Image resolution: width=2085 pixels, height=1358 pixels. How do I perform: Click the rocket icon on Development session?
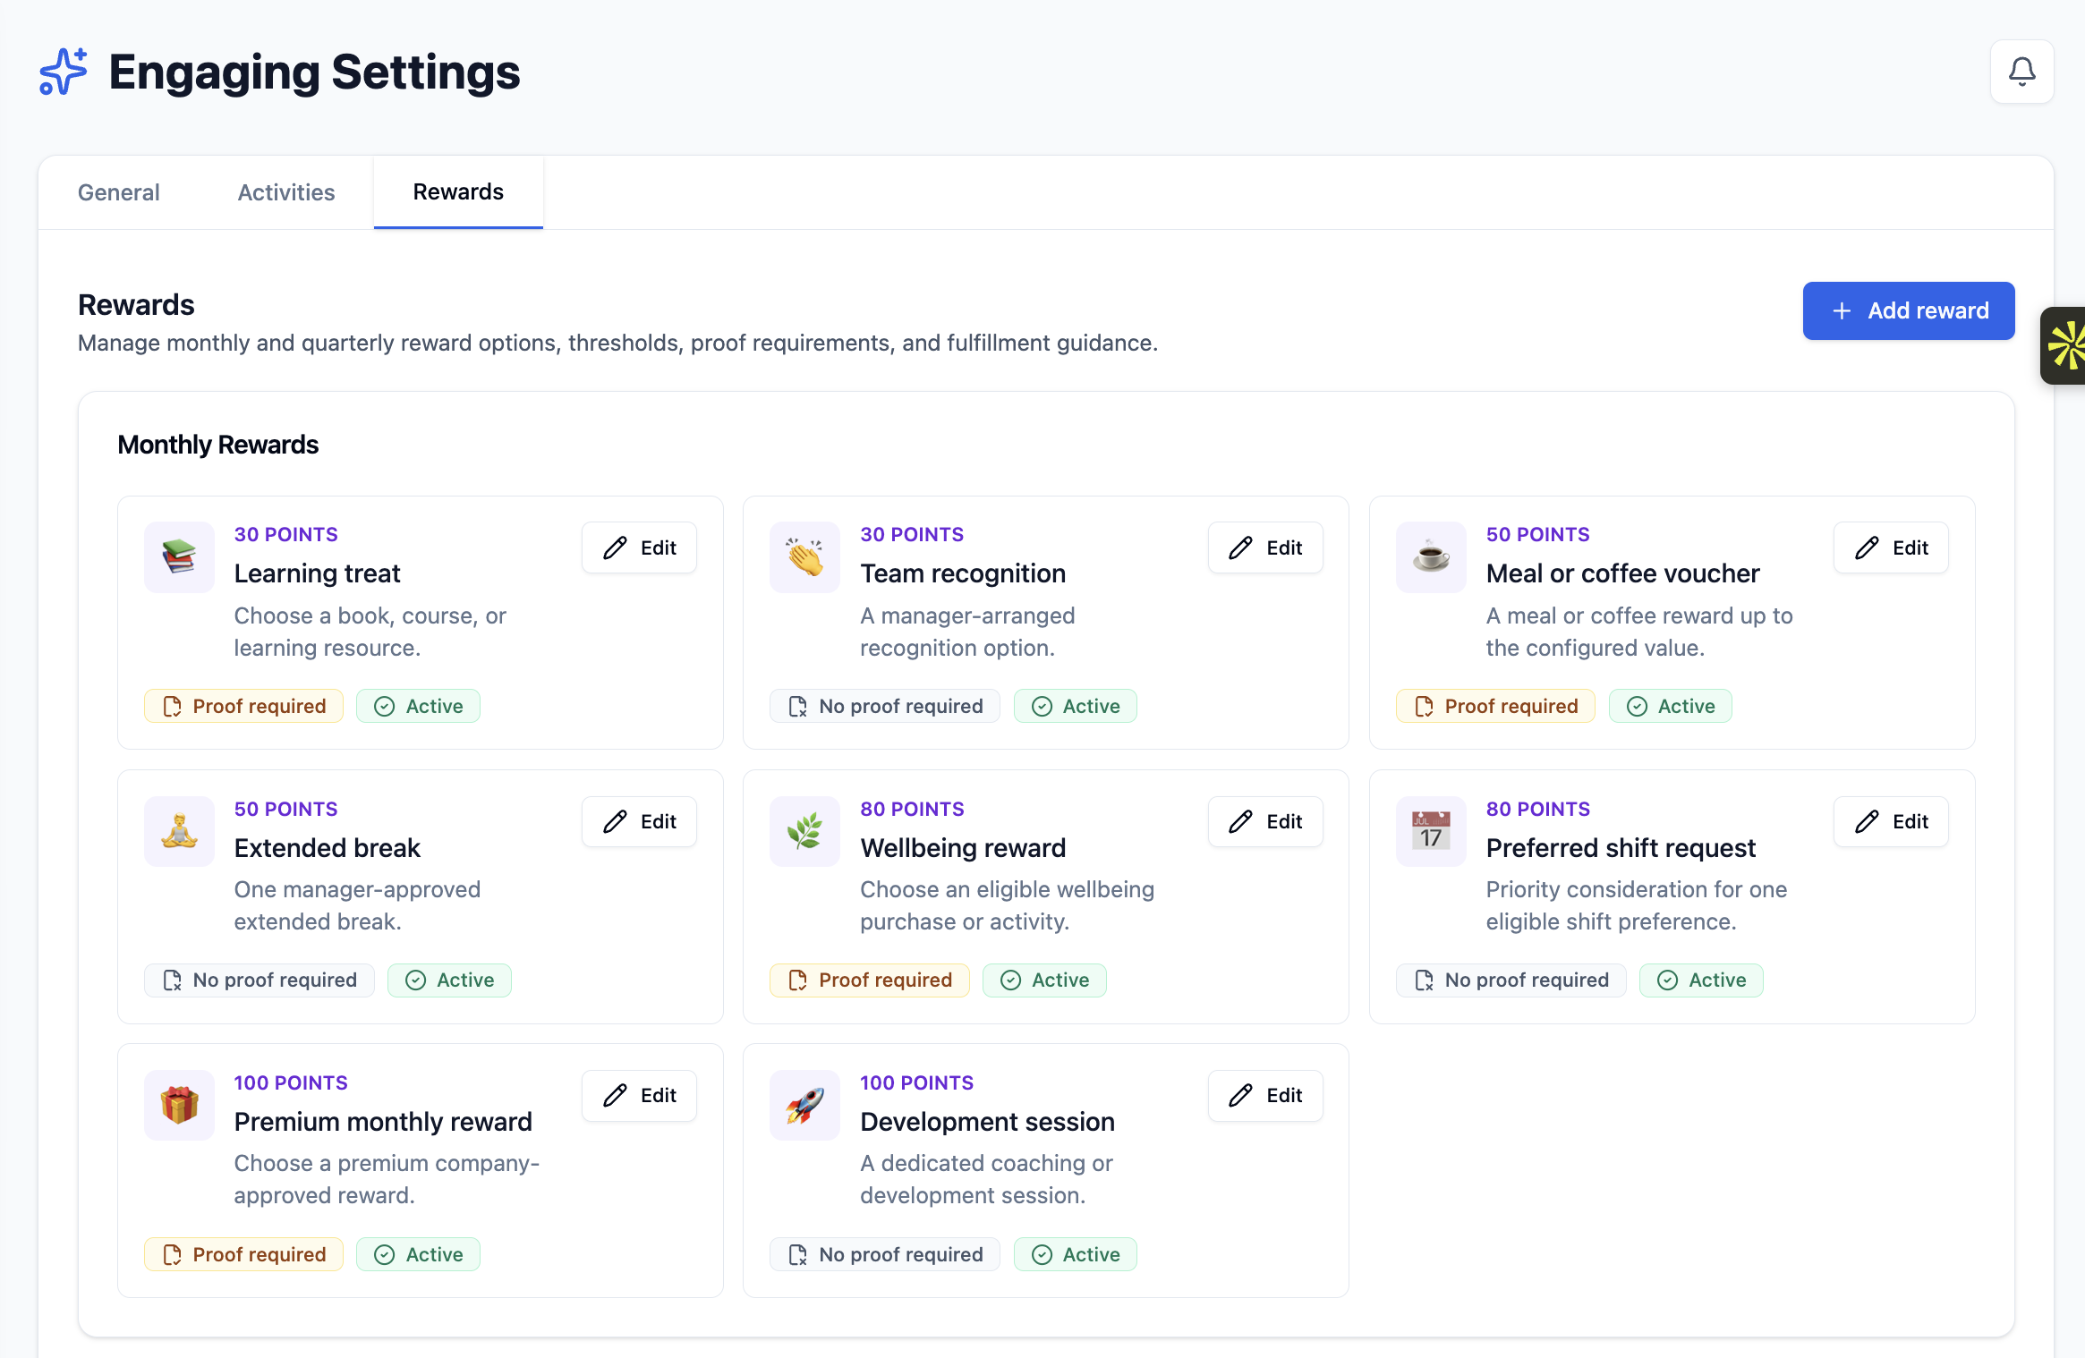click(x=804, y=1105)
